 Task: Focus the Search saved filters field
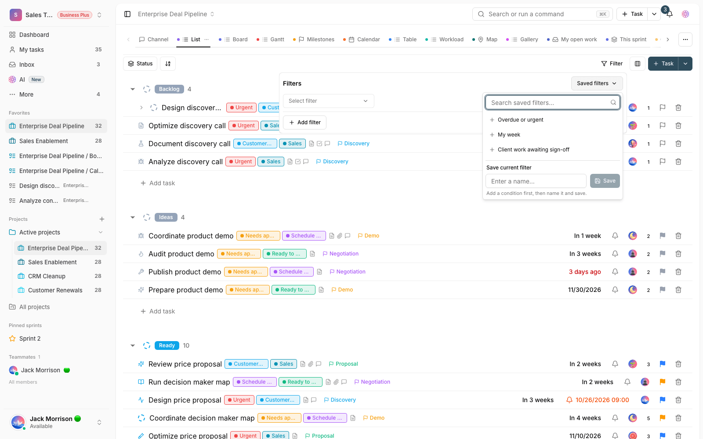pos(553,103)
